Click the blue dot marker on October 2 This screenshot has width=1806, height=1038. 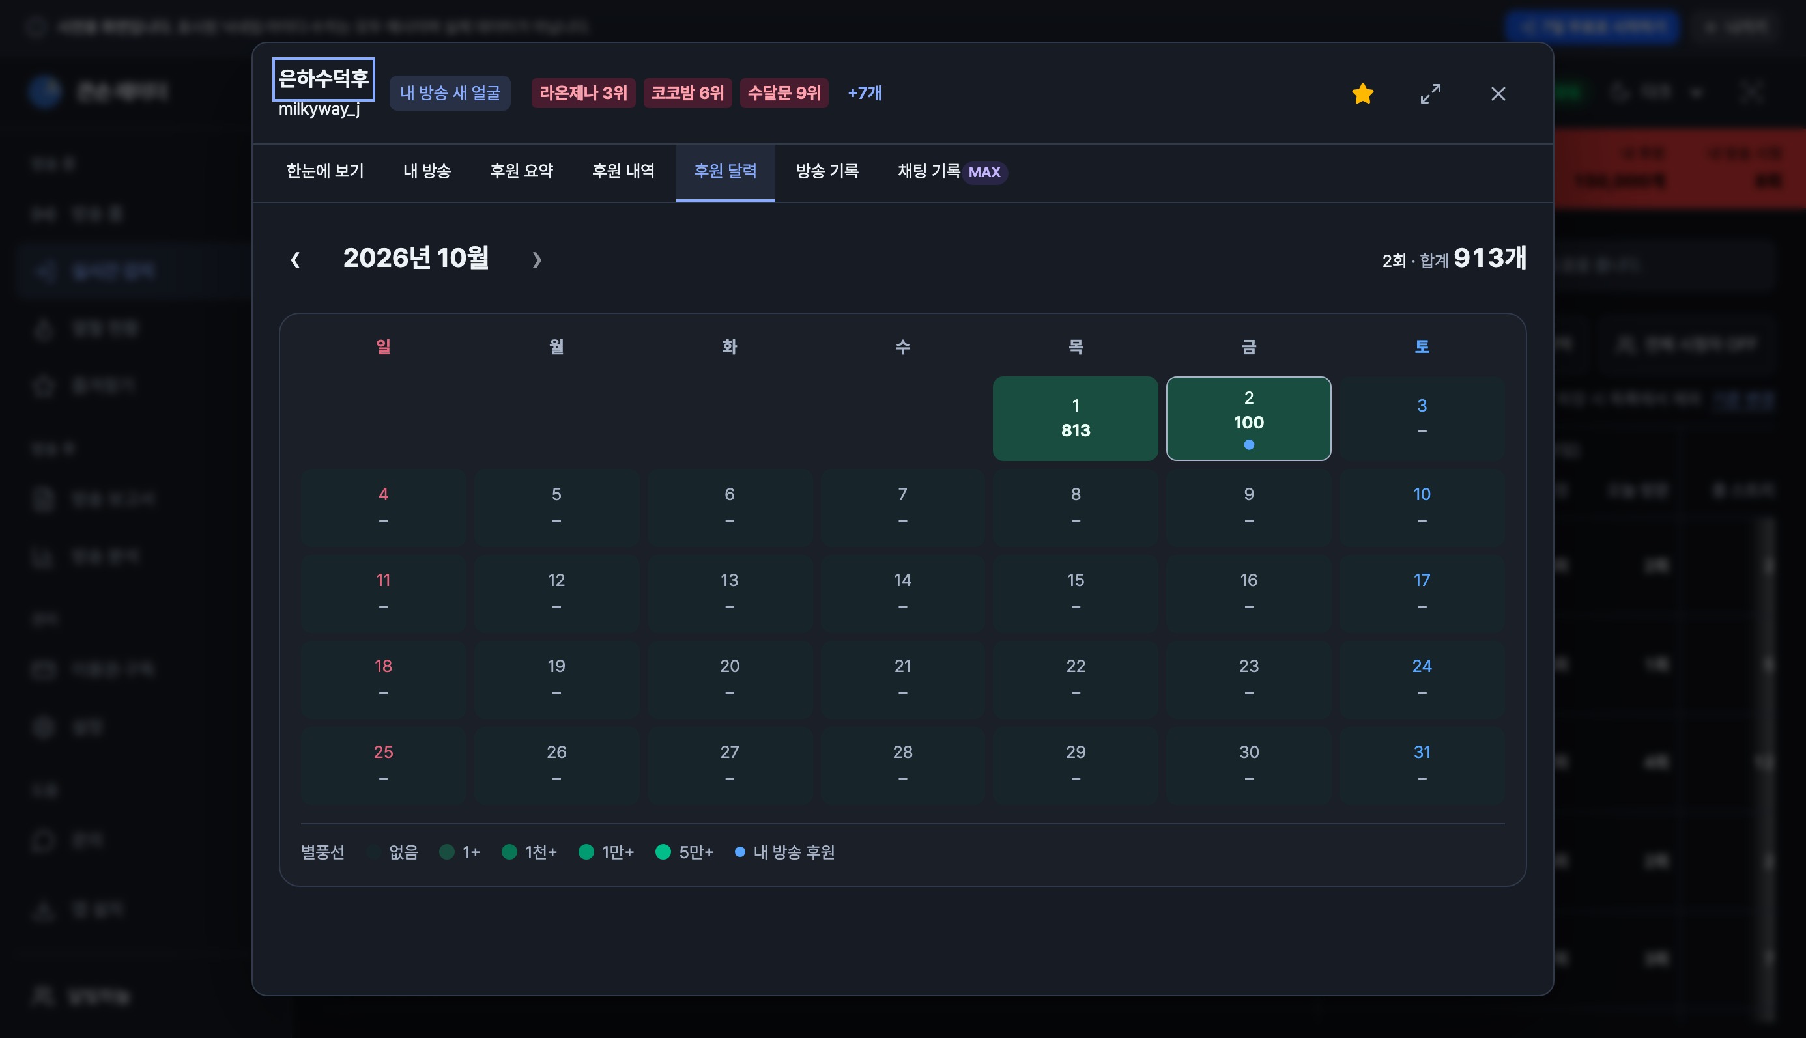click(1249, 445)
